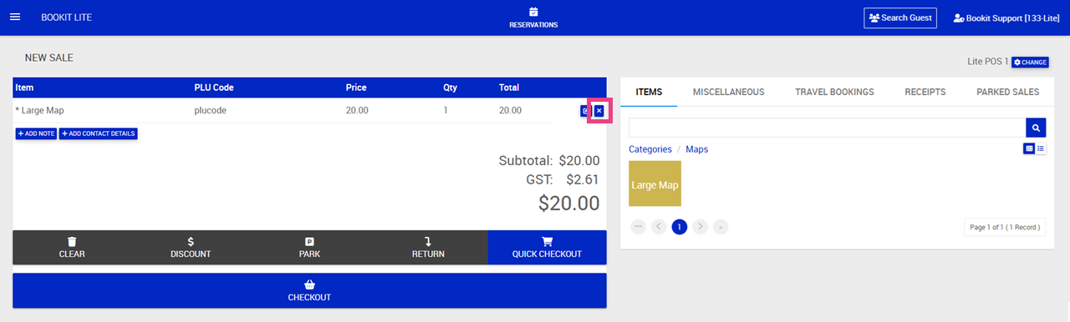The image size is (1070, 322).
Task: Start a Return transaction
Action: tap(428, 248)
